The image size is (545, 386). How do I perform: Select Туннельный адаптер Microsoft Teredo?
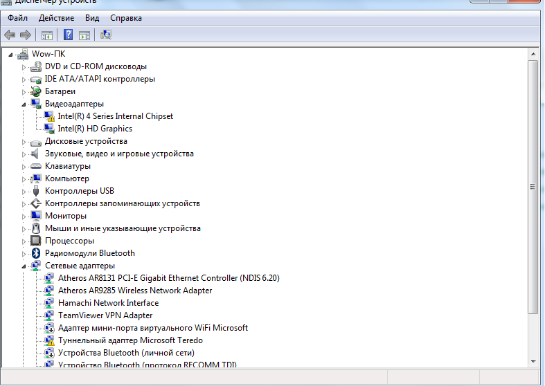click(130, 340)
